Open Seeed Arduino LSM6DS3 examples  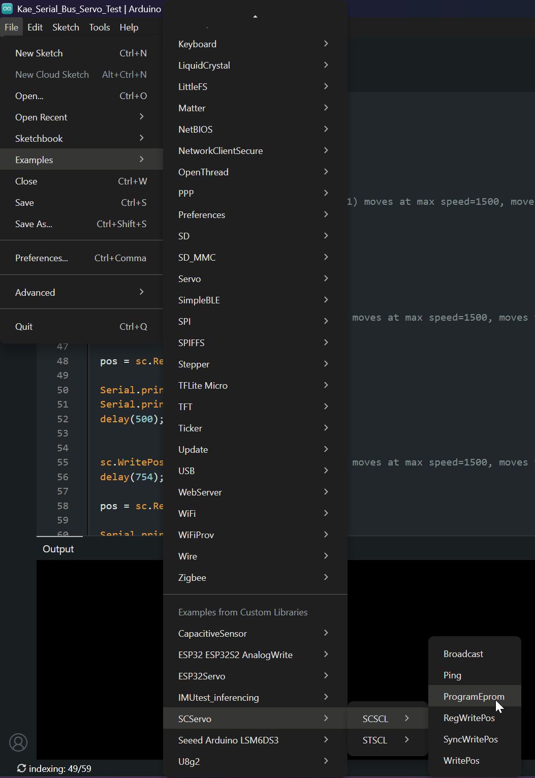[255, 740]
